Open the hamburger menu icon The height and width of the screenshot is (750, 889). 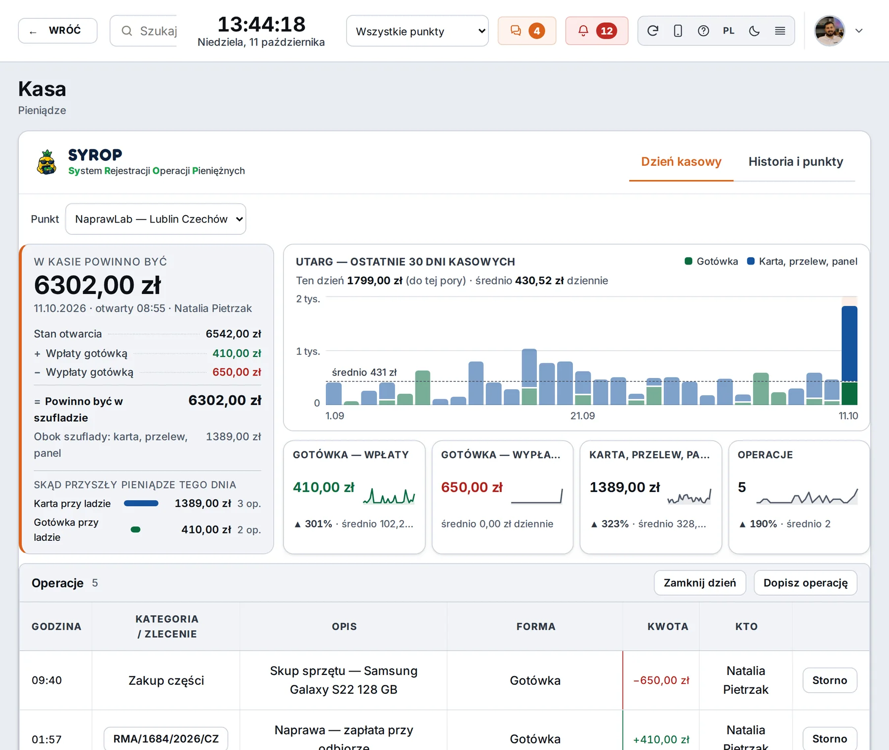[x=780, y=31]
